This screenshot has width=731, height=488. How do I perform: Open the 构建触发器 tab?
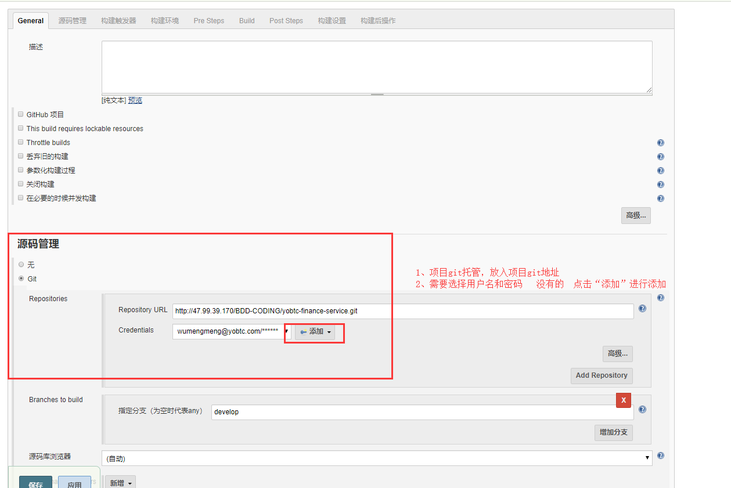118,20
